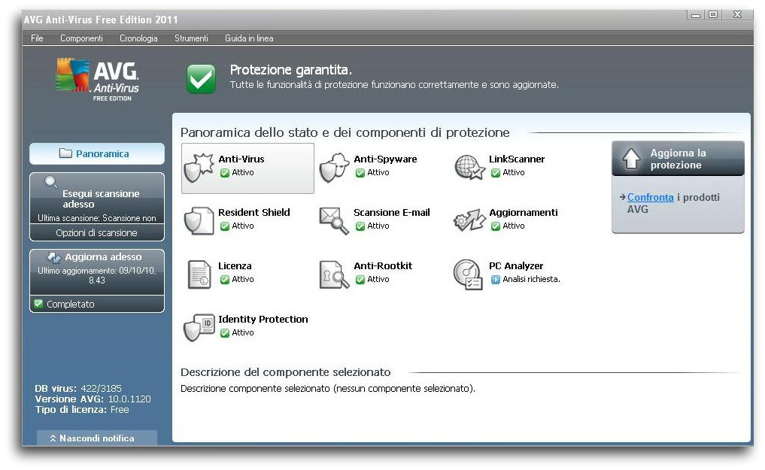Follow the Confronta i prodotti AVG link

click(x=651, y=198)
